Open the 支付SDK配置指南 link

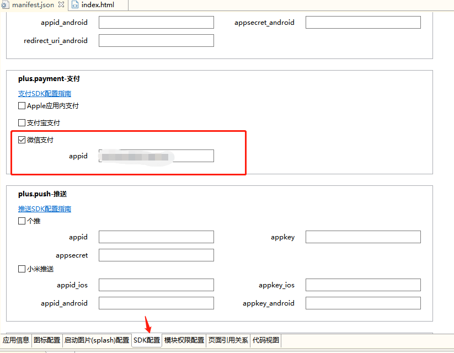pyautogui.click(x=45, y=94)
